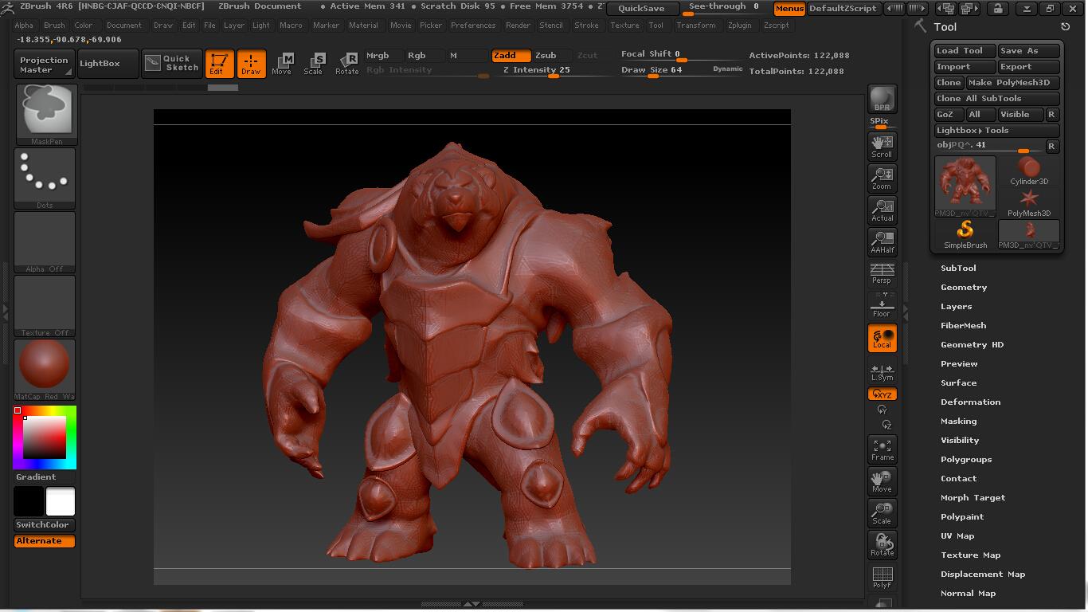Image resolution: width=1088 pixels, height=612 pixels.
Task: Select the Scroll canvas icon
Action: coord(882,146)
